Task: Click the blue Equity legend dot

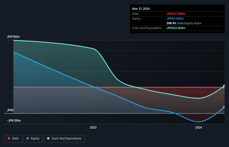Action: coord(28,138)
